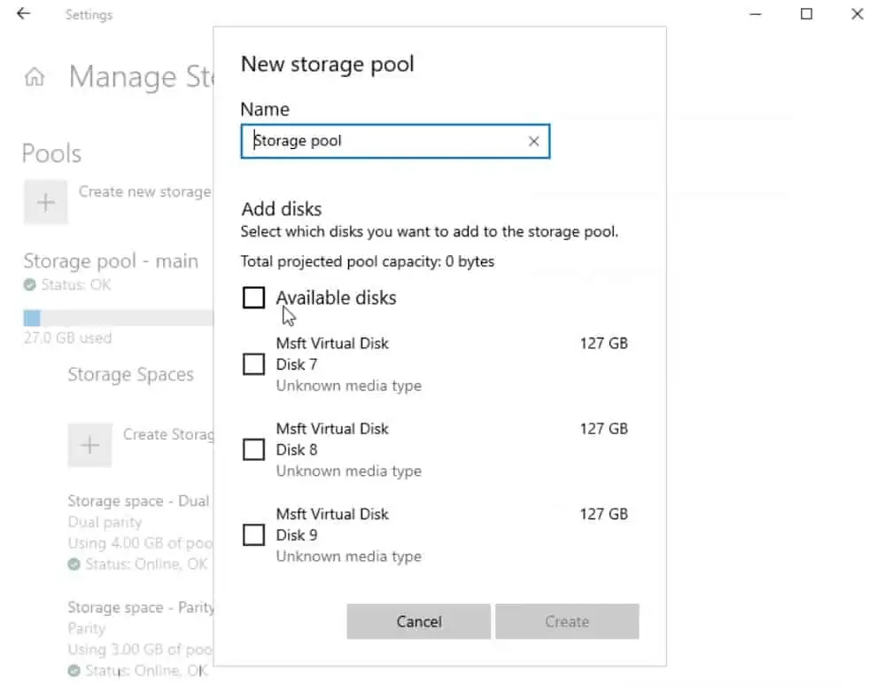Click the home icon next to Manage Storage
Screen dimensions: 877x693
click(x=34, y=77)
